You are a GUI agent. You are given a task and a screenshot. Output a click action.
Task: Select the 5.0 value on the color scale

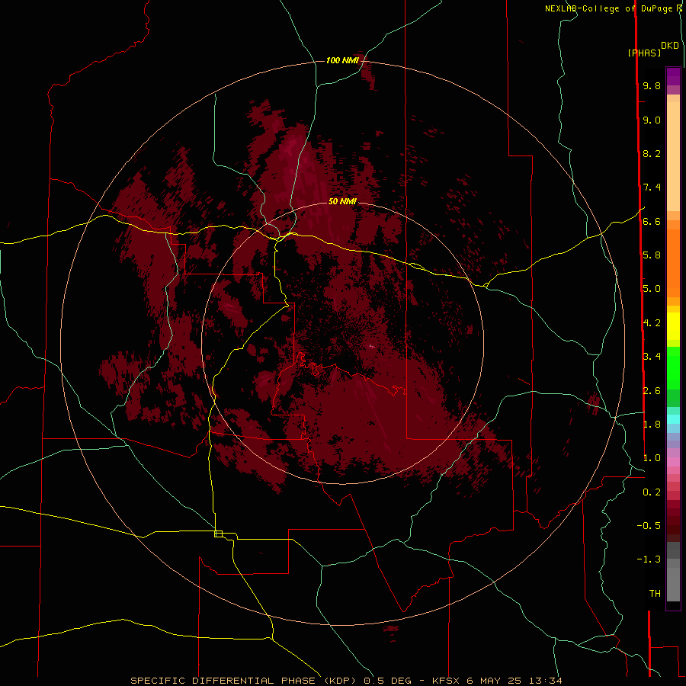click(x=652, y=289)
